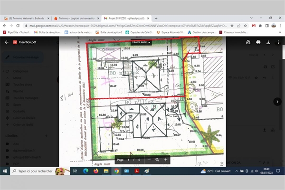Open autour de la maiso bookmark
This screenshot has height=190, width=285.
tap(78, 32)
